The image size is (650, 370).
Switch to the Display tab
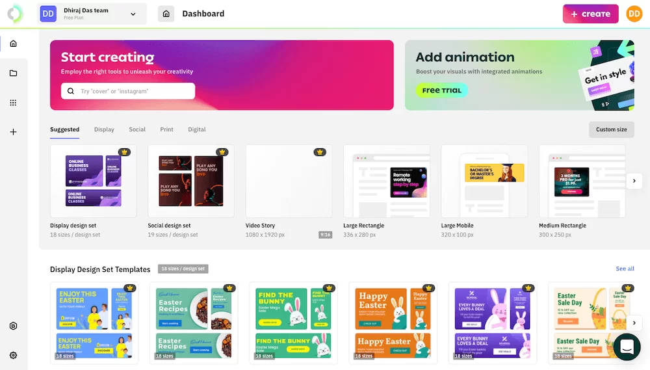[x=104, y=129]
